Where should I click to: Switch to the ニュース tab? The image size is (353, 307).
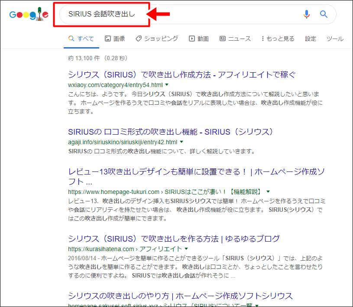click(x=235, y=39)
